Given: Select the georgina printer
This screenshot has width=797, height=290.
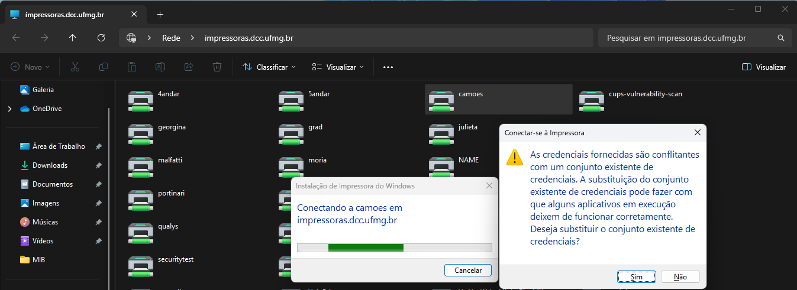Looking at the screenshot, I should 140,133.
